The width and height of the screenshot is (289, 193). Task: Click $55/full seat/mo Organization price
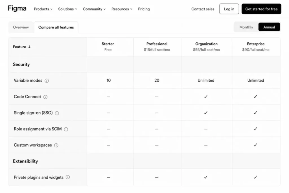coord(206,50)
